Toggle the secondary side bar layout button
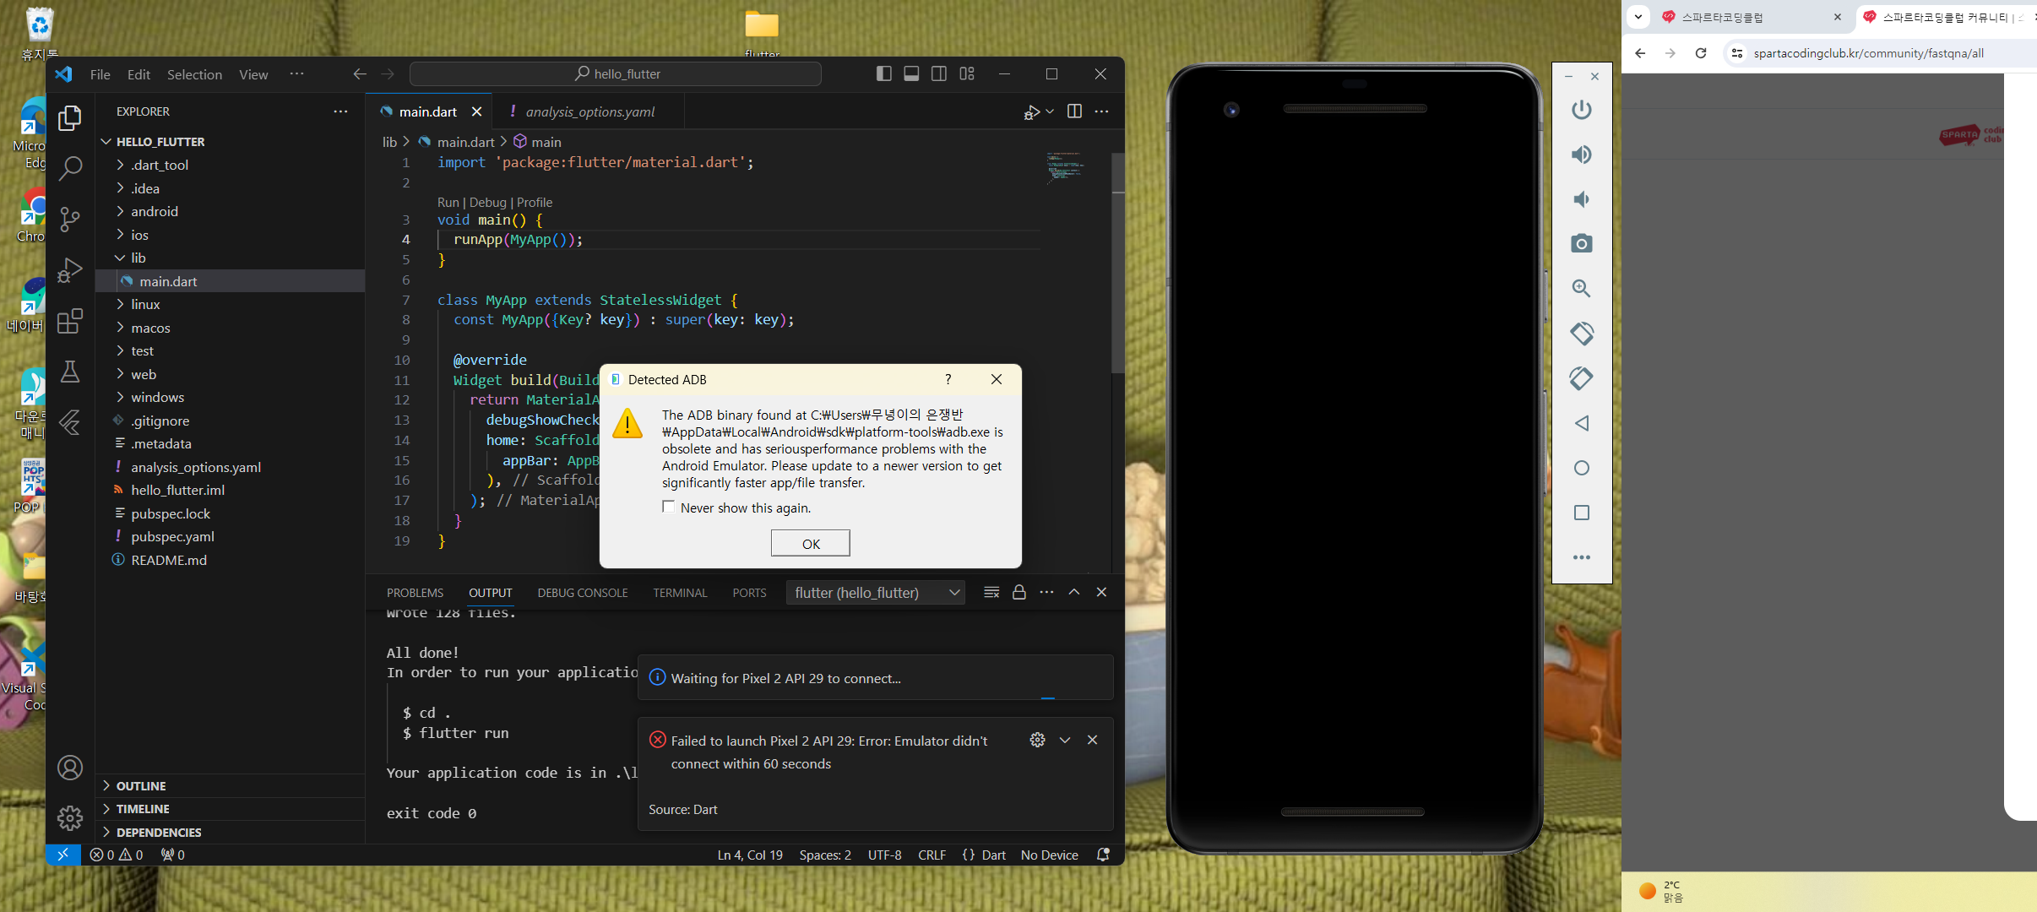Viewport: 2037px width, 912px height. [x=938, y=73]
